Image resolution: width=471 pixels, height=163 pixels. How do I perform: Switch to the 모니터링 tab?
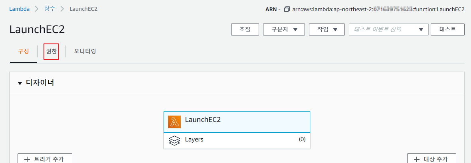tap(85, 51)
